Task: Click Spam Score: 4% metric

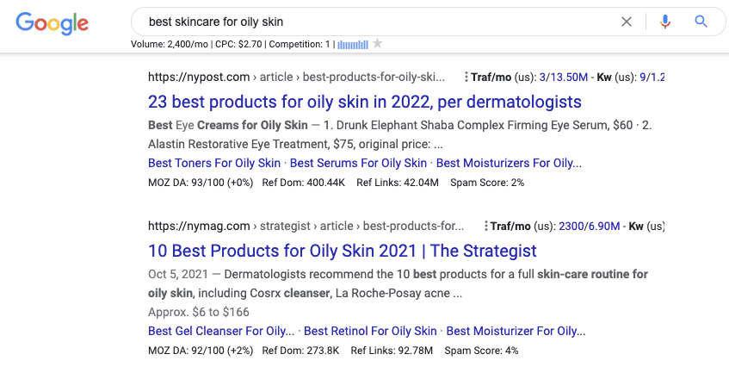Action: [481, 351]
